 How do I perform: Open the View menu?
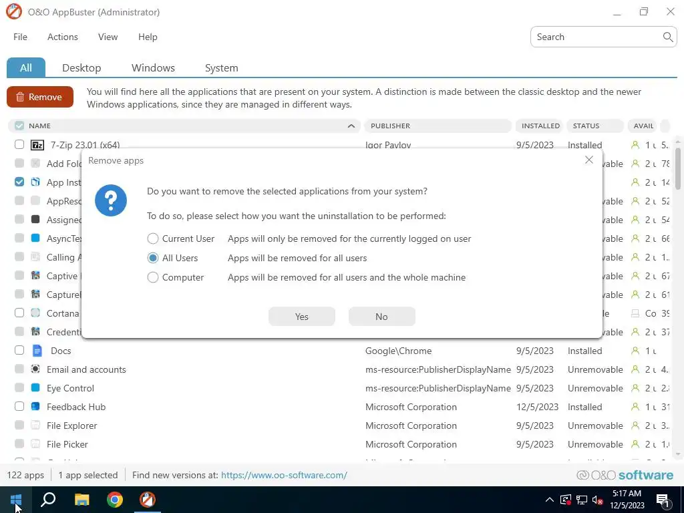point(108,37)
